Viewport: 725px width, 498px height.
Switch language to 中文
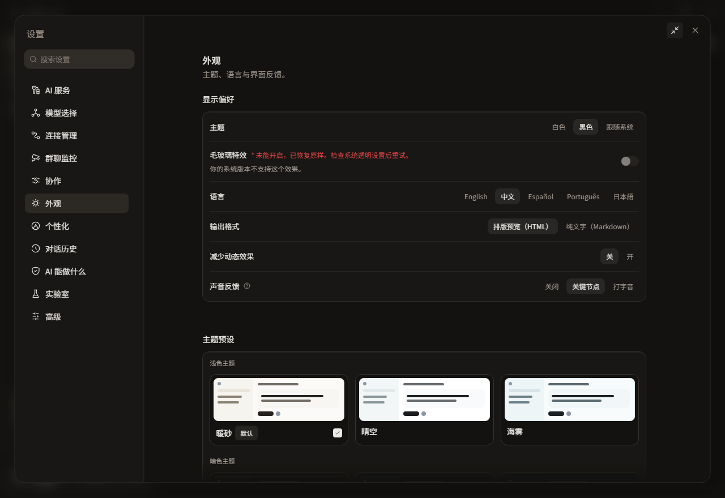coord(507,196)
